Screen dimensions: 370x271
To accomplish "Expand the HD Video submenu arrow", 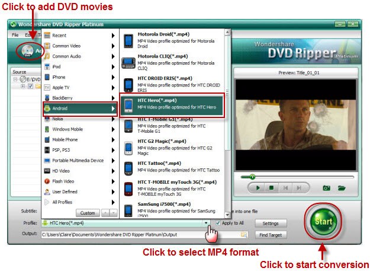I will point(113,171).
